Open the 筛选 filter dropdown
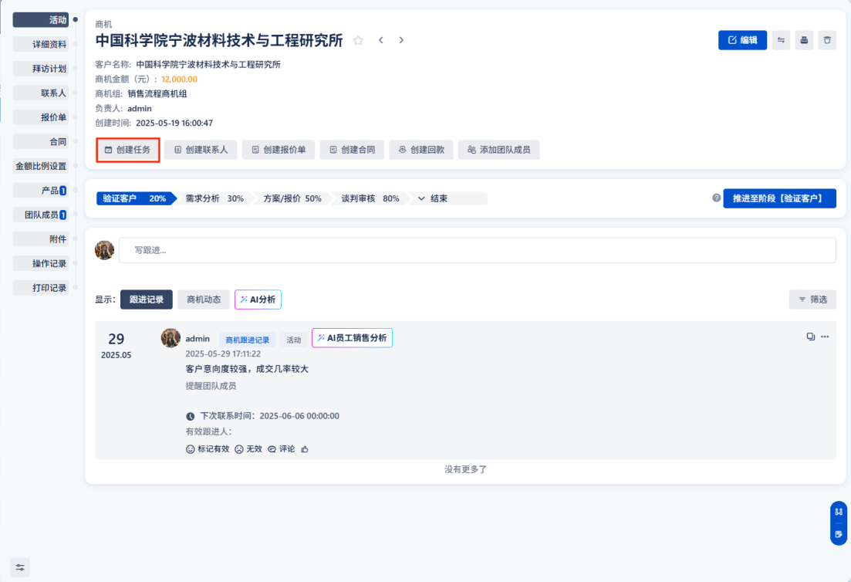Viewport: 851px width, 582px height. coord(812,299)
